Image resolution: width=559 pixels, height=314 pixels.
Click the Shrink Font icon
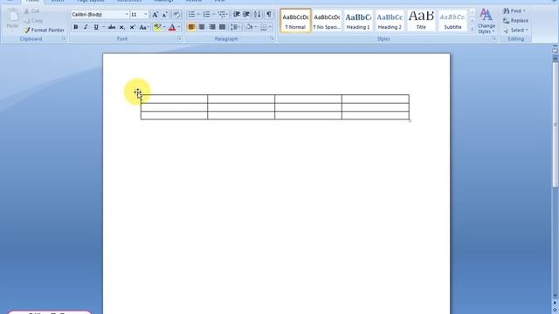pos(165,15)
